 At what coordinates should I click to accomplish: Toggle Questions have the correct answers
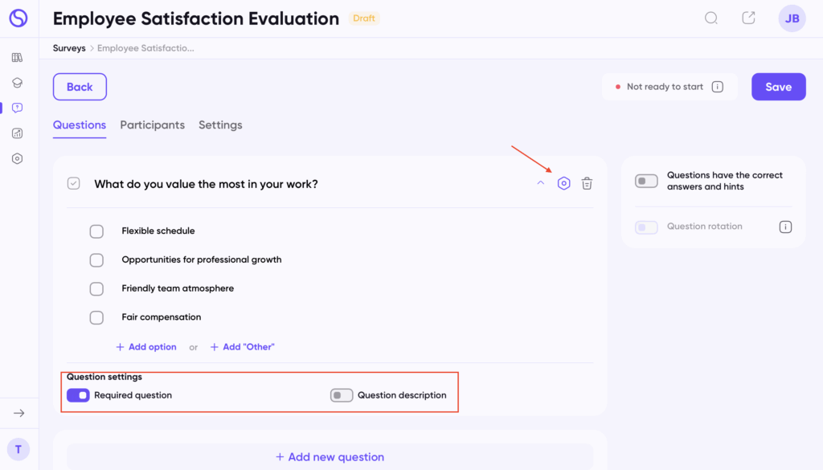[646, 181]
